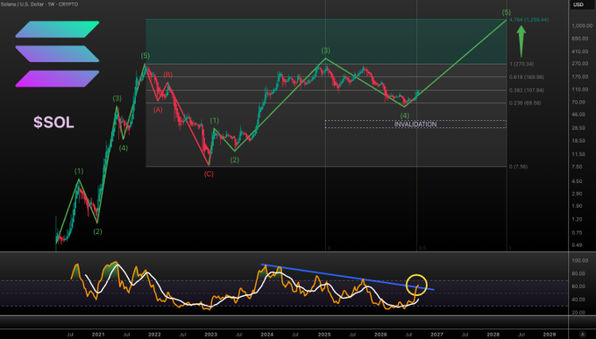Click the 0 (7.56) Fibonacci label
This screenshot has height=339, width=596.
pyautogui.click(x=518, y=166)
